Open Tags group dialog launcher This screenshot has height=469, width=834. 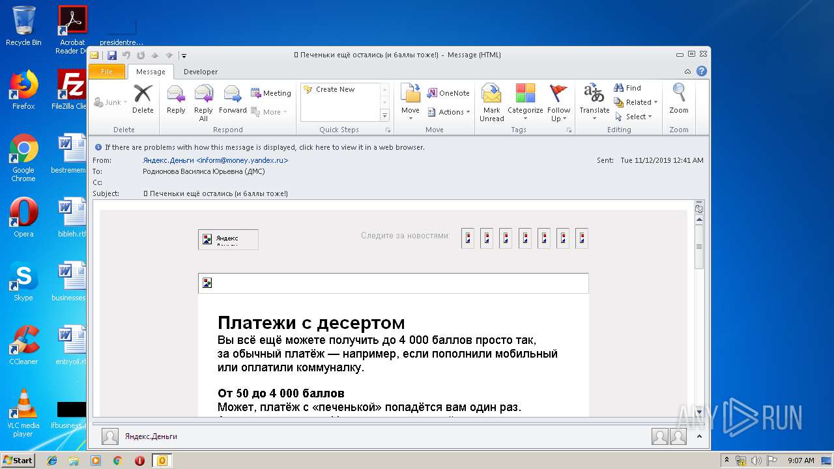tap(569, 130)
